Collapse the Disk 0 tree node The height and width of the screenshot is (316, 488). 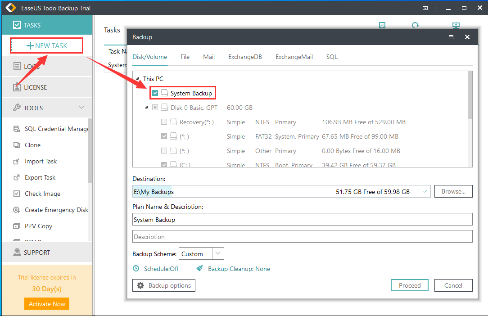146,108
